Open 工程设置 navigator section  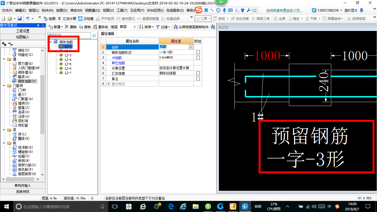23,31
